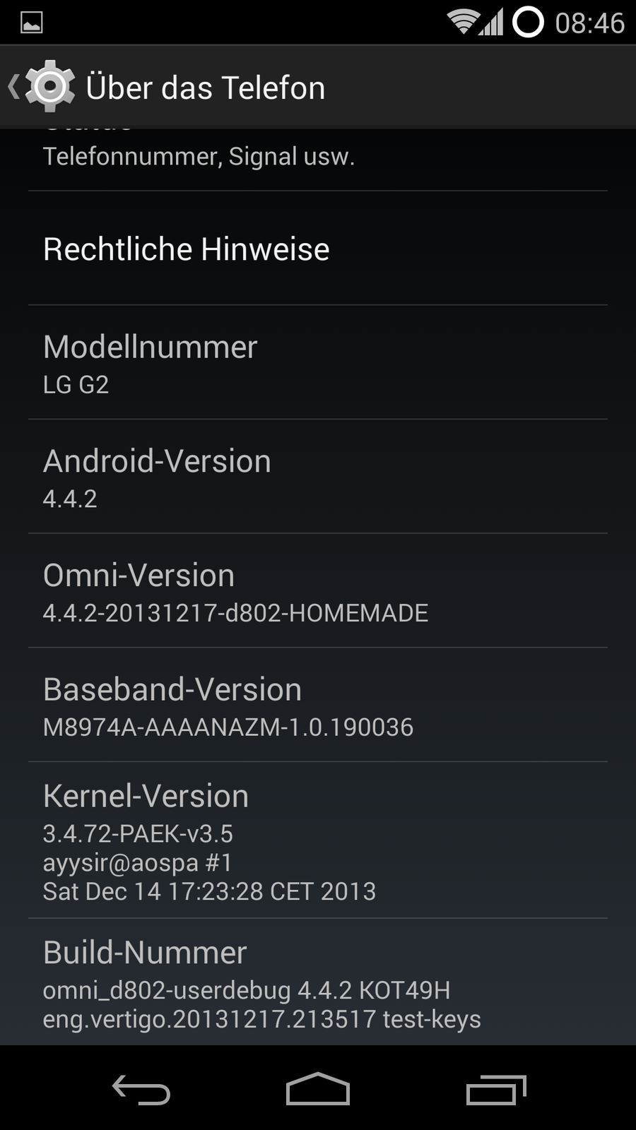Open Rechtliche Hinweise
The width and height of the screenshot is (636, 1130).
tap(318, 249)
